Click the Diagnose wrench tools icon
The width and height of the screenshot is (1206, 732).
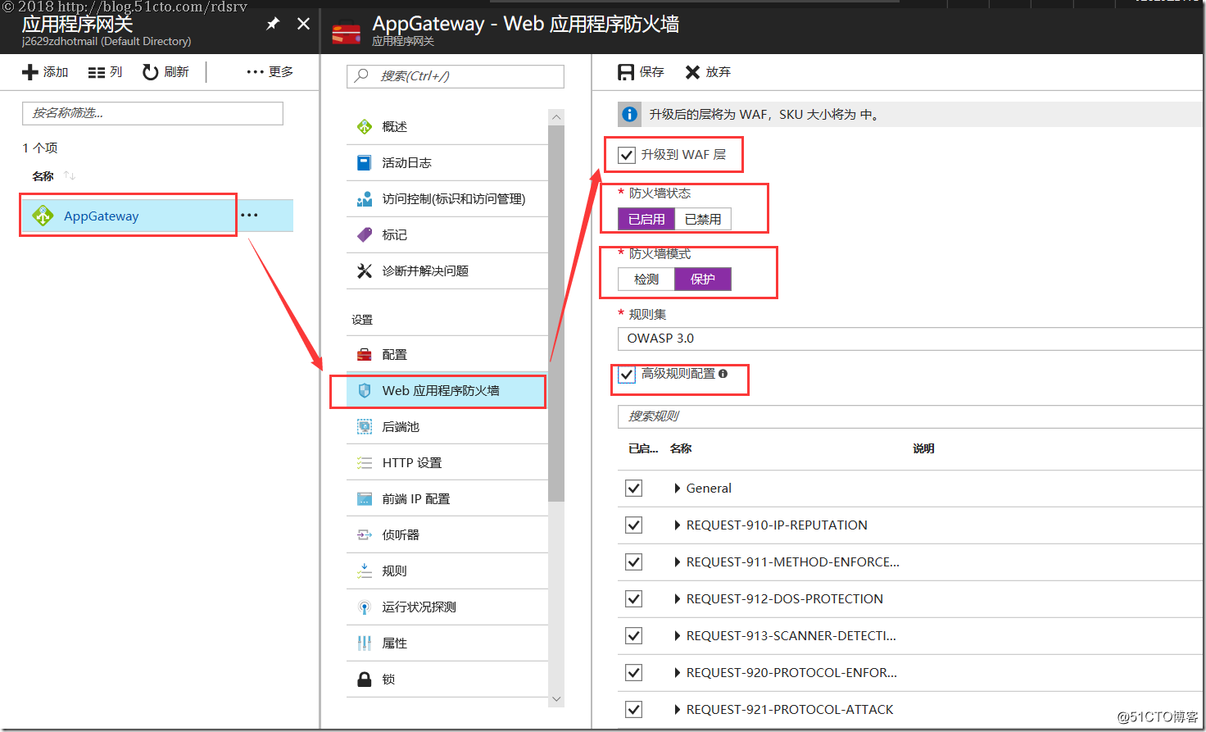tap(365, 271)
